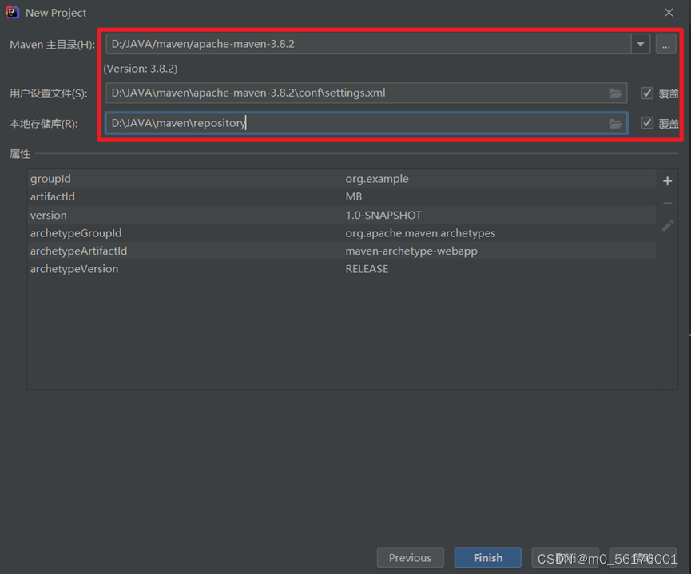691x574 pixels.
Task: Edit a property using the pencil icon
Action: 667,226
